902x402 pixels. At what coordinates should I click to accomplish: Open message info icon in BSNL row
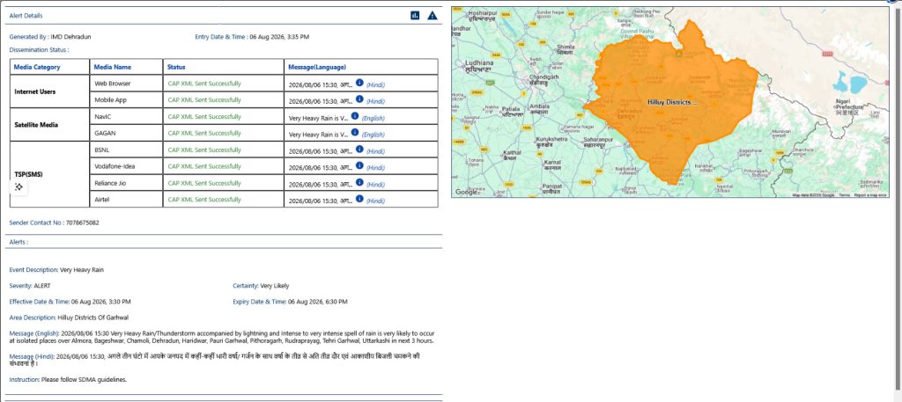[x=359, y=150]
